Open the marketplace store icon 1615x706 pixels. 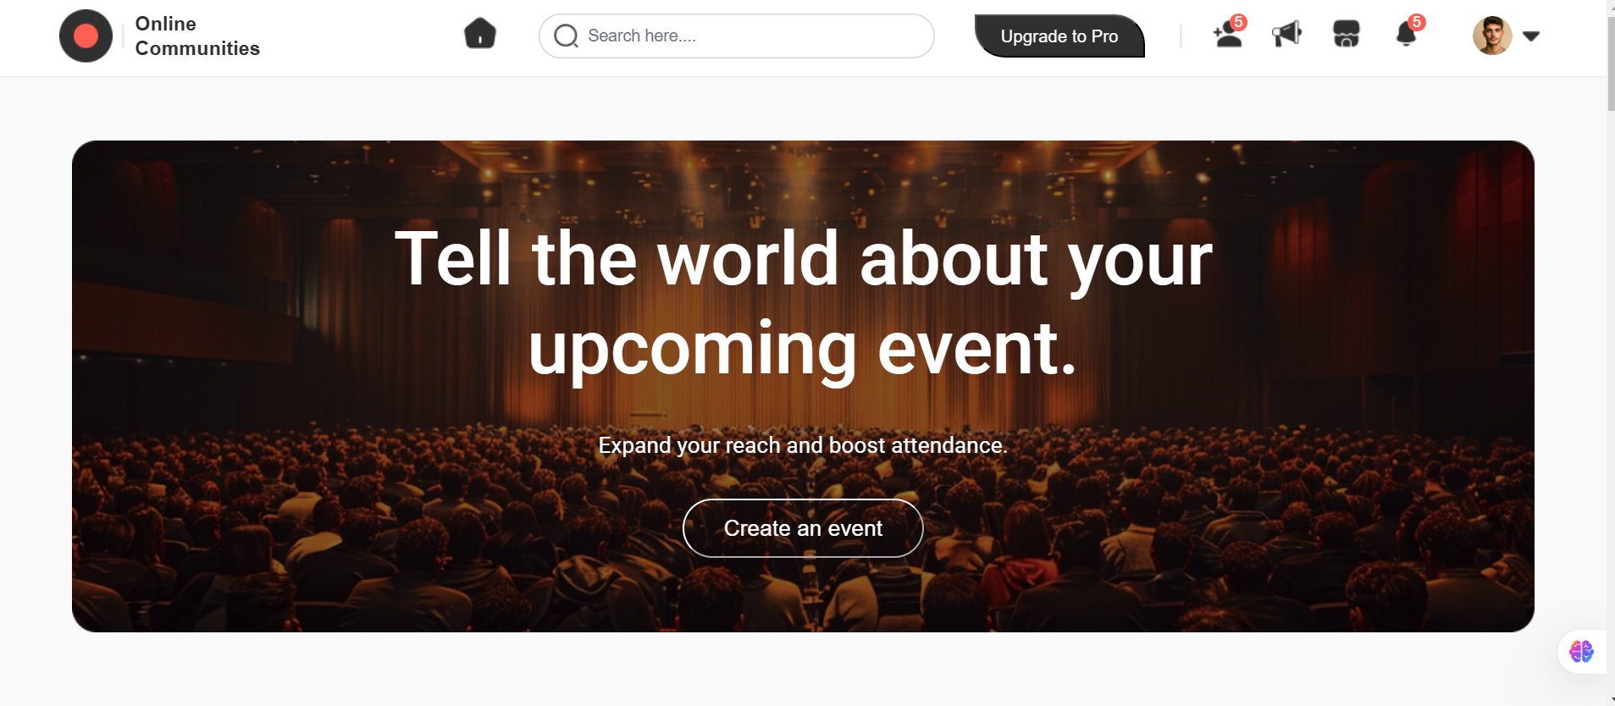point(1346,34)
